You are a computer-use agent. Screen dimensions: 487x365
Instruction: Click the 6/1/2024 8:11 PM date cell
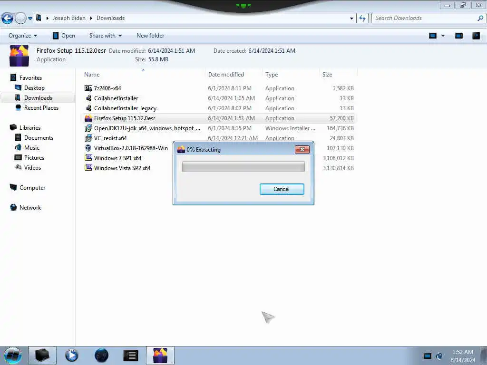[x=230, y=88]
